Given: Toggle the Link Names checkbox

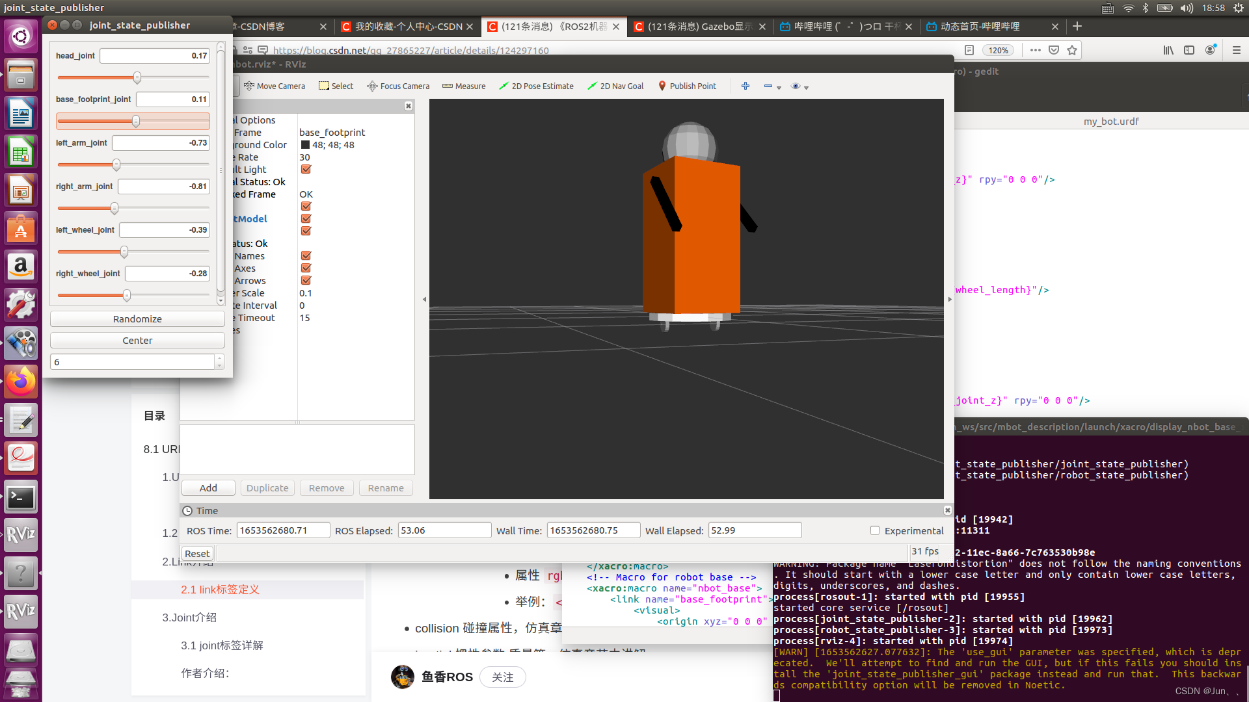Looking at the screenshot, I should (x=305, y=255).
